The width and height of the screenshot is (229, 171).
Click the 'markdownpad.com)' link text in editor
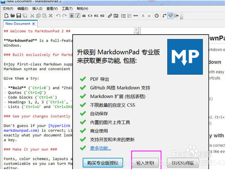(x=21, y=130)
